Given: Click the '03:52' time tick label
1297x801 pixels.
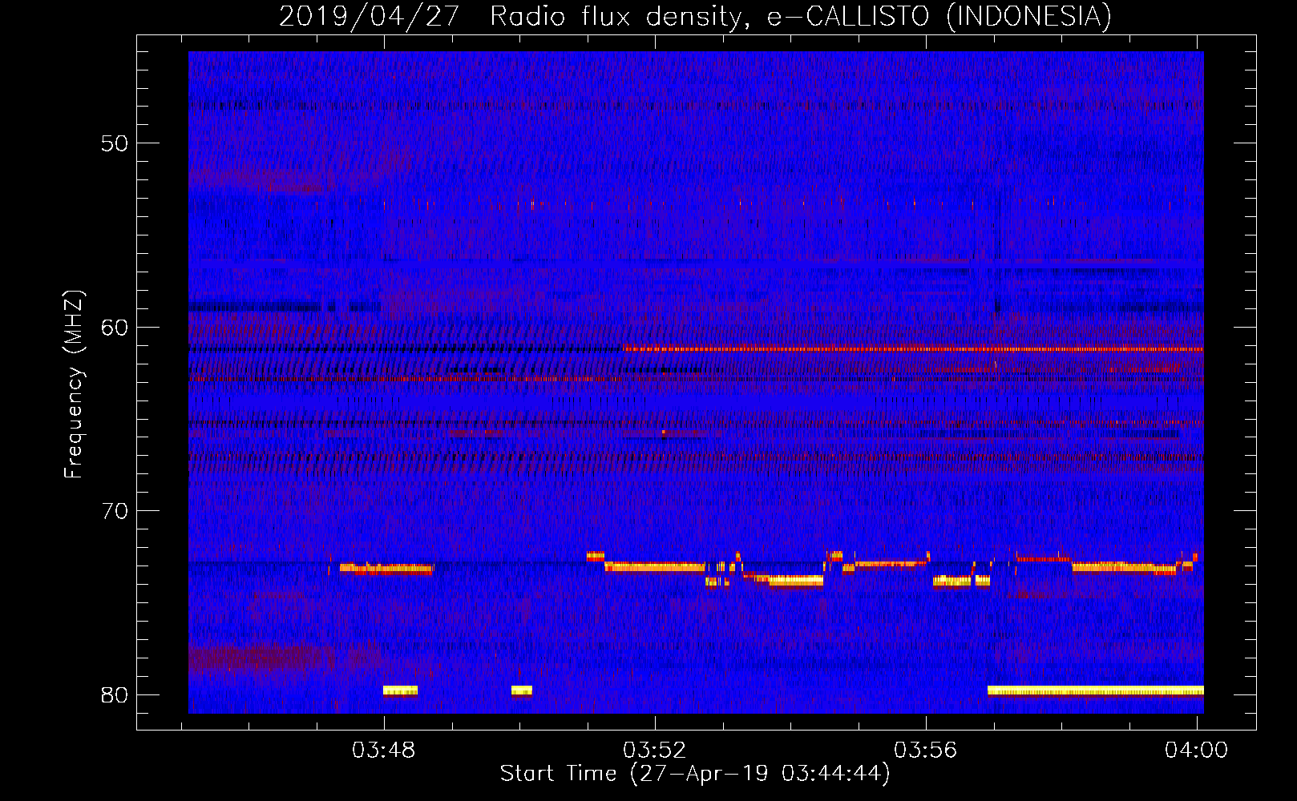Looking at the screenshot, I should 655,750.
